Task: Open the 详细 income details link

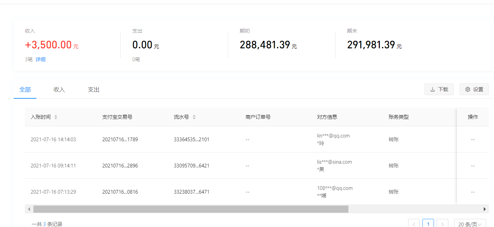Action: click(41, 60)
